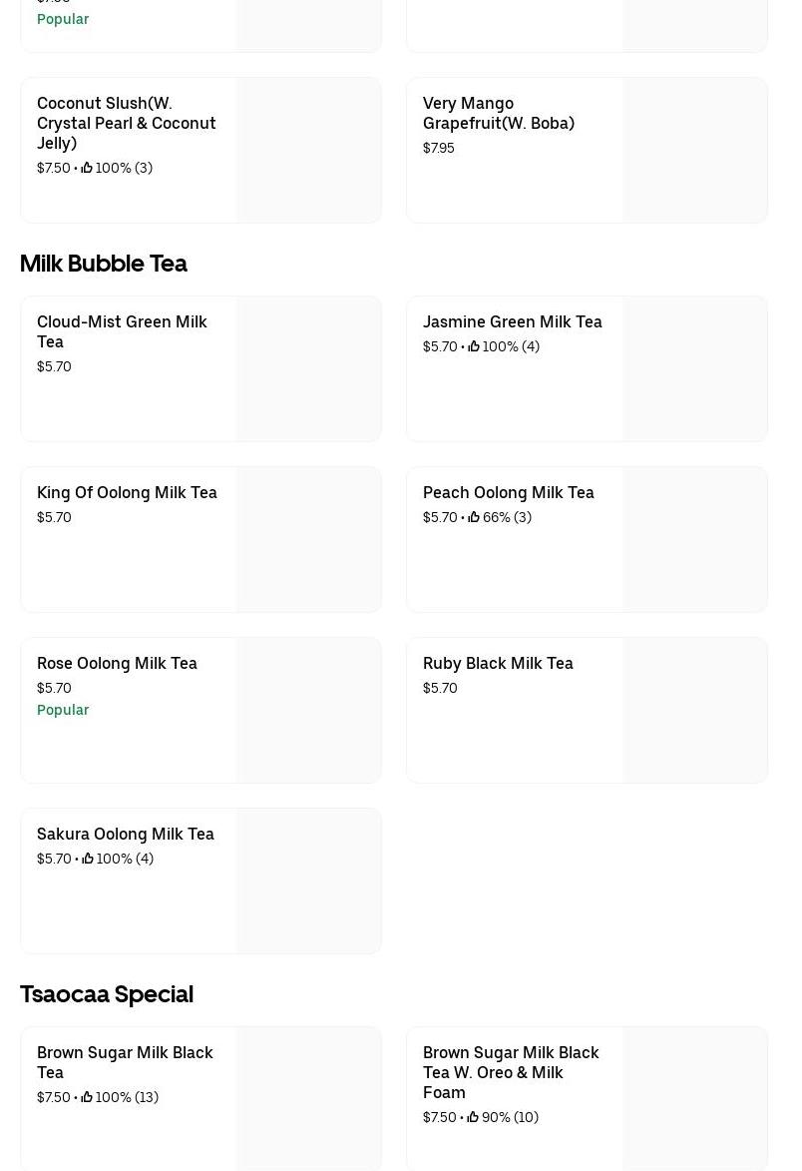Click the Tsaocaa Special section heading
Screen dimensions: 802x1171
[x=107, y=994]
